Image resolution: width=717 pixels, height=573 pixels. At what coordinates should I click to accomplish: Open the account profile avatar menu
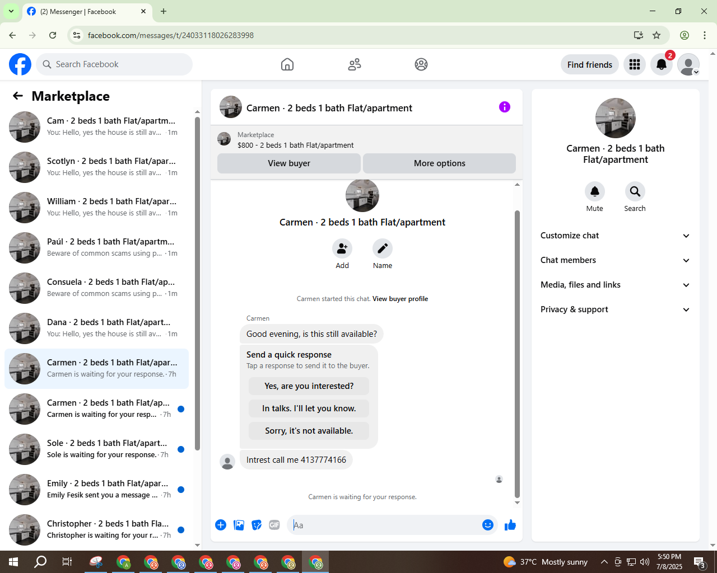[x=688, y=64]
